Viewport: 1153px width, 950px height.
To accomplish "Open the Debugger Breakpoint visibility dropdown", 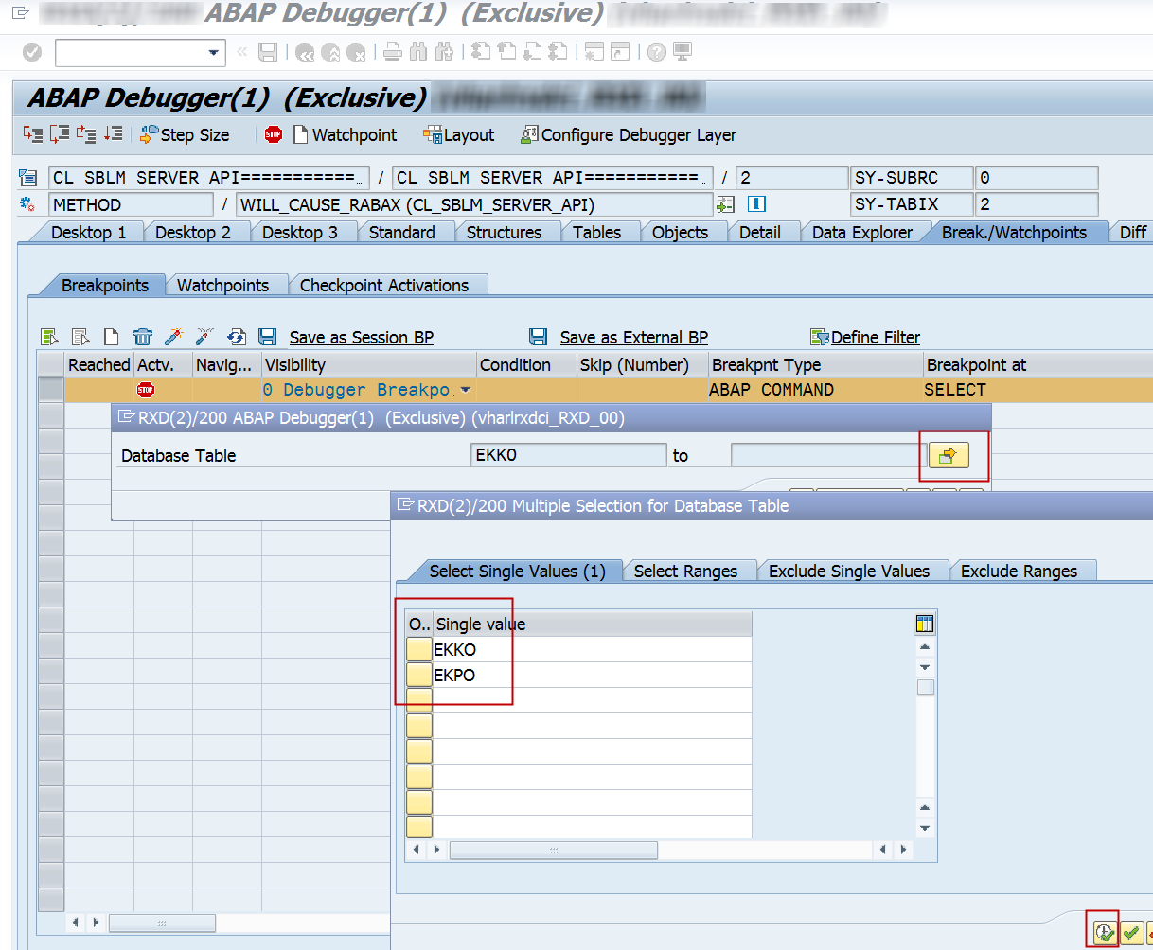I will tap(467, 389).
